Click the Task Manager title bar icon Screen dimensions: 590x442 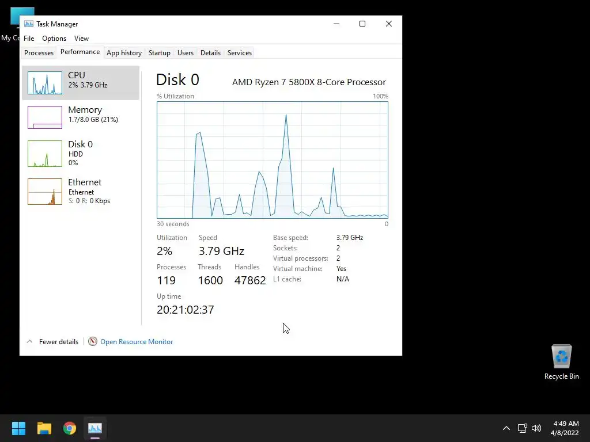coord(29,24)
